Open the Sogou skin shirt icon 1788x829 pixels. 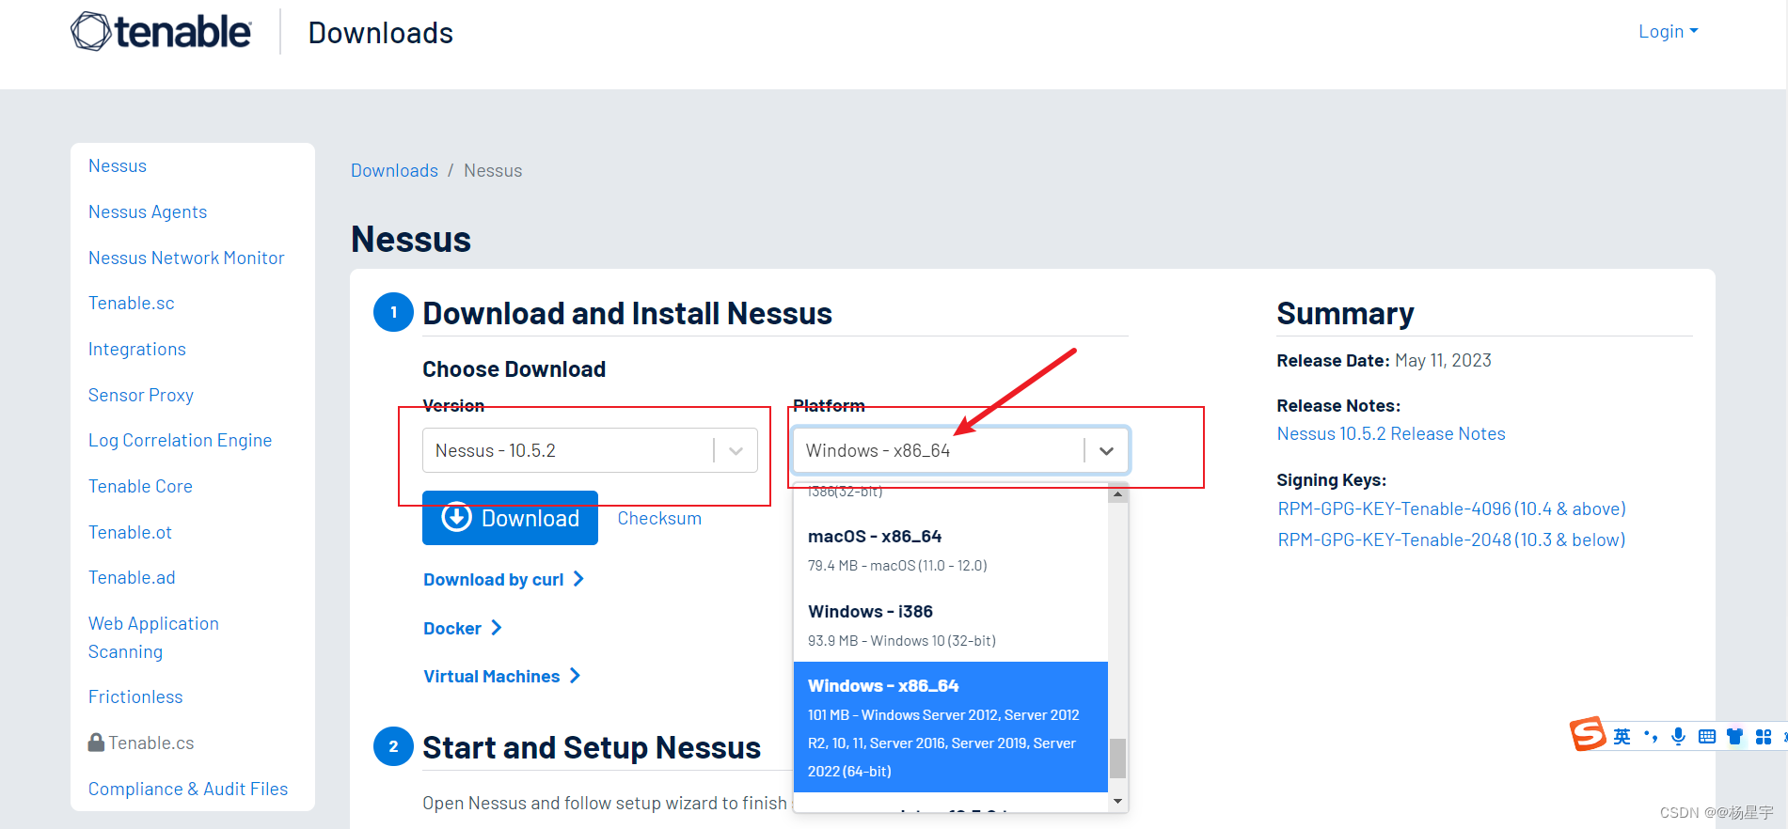(1735, 736)
